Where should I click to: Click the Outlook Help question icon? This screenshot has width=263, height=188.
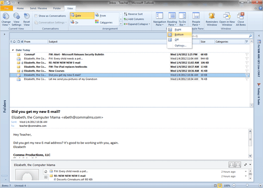point(260,8)
